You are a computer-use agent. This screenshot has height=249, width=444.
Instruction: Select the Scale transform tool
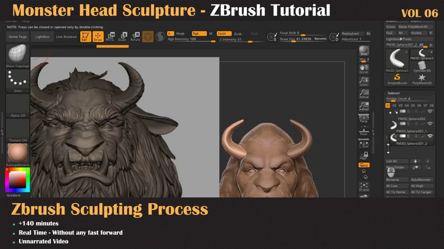point(122,37)
